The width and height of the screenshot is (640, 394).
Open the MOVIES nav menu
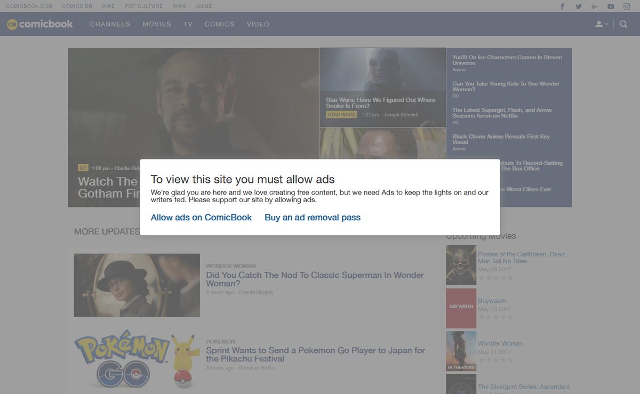[157, 24]
